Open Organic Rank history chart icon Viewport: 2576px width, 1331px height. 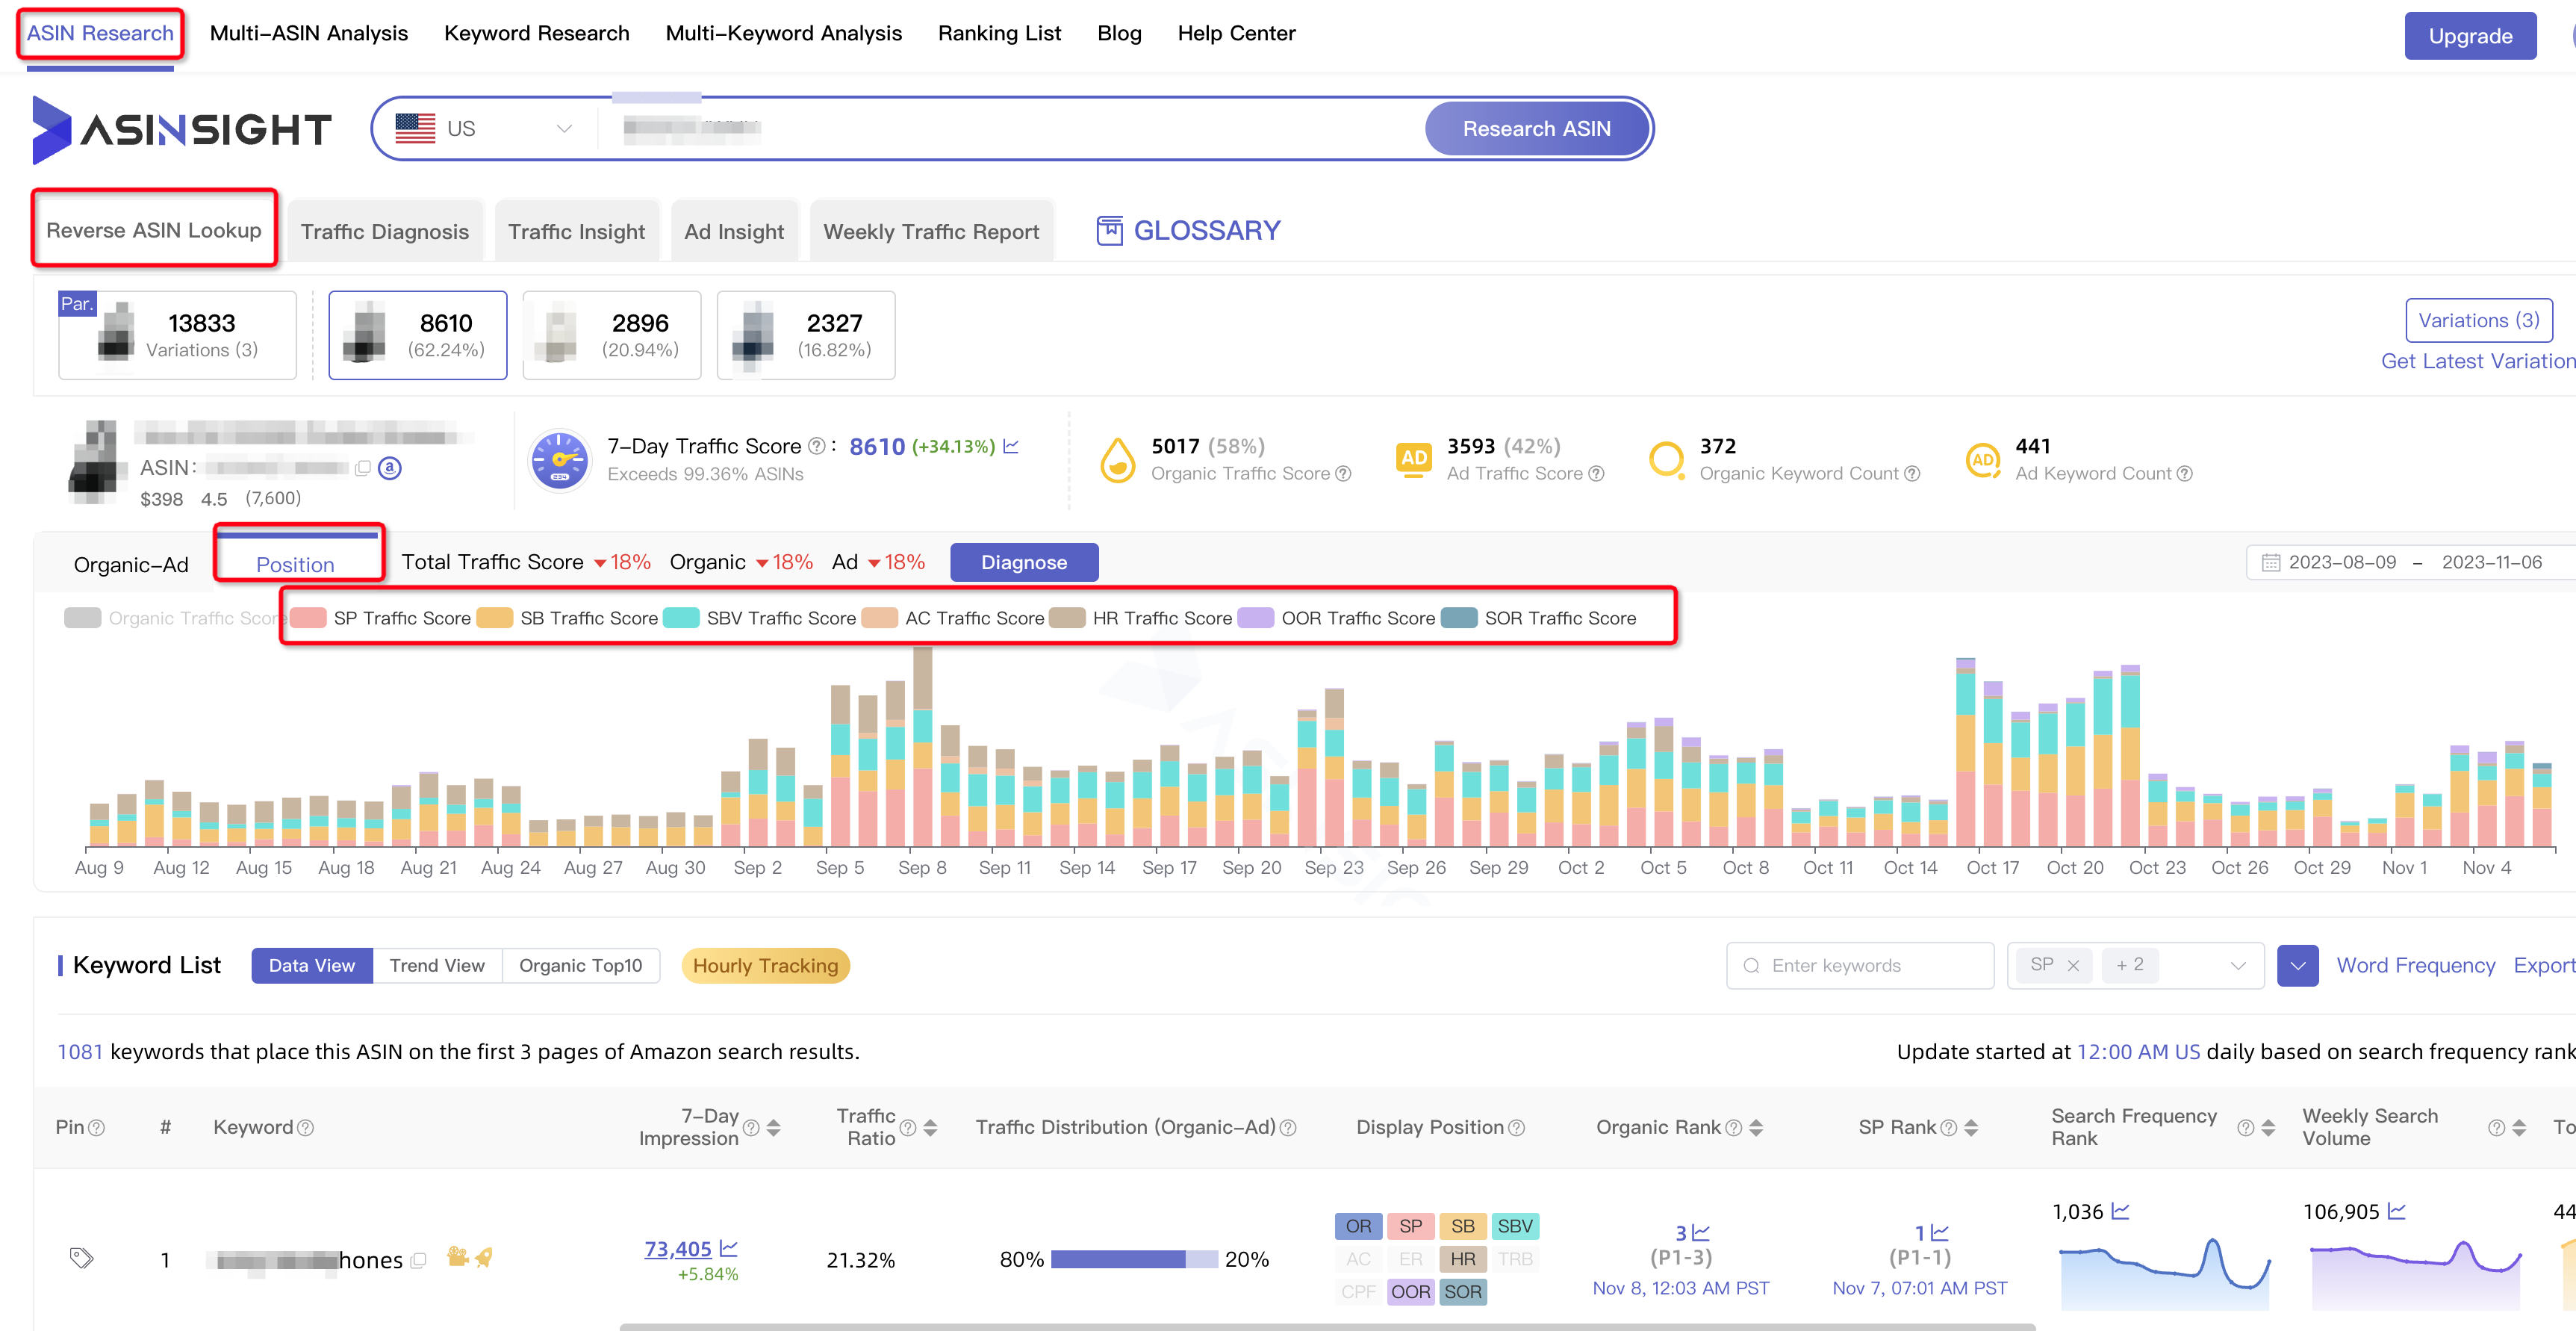[x=1700, y=1232]
